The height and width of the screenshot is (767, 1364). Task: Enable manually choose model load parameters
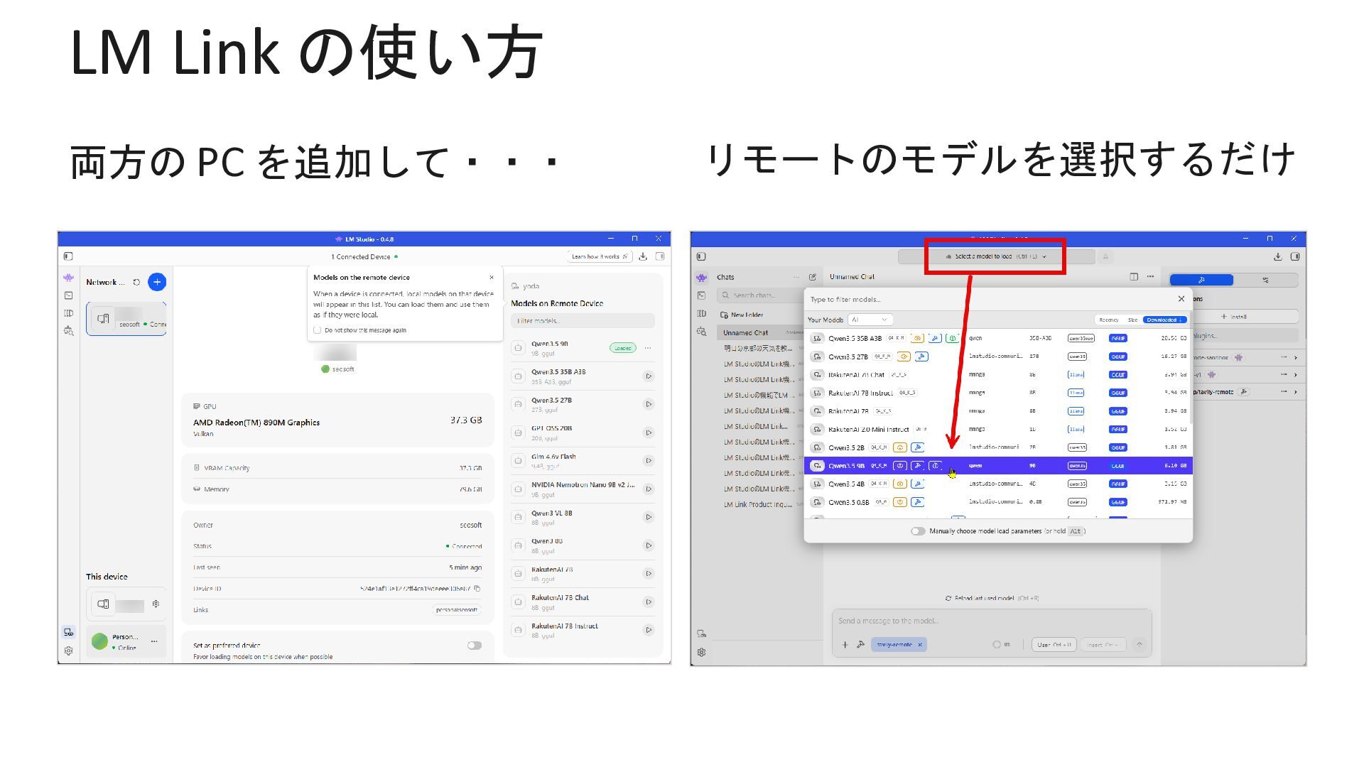(x=918, y=531)
